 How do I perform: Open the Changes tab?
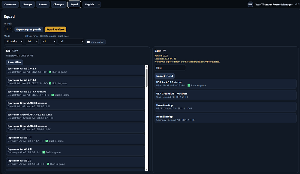click(58, 4)
